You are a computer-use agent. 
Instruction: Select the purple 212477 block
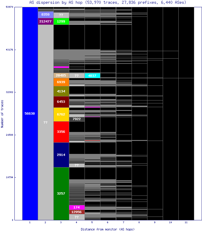point(46,21)
